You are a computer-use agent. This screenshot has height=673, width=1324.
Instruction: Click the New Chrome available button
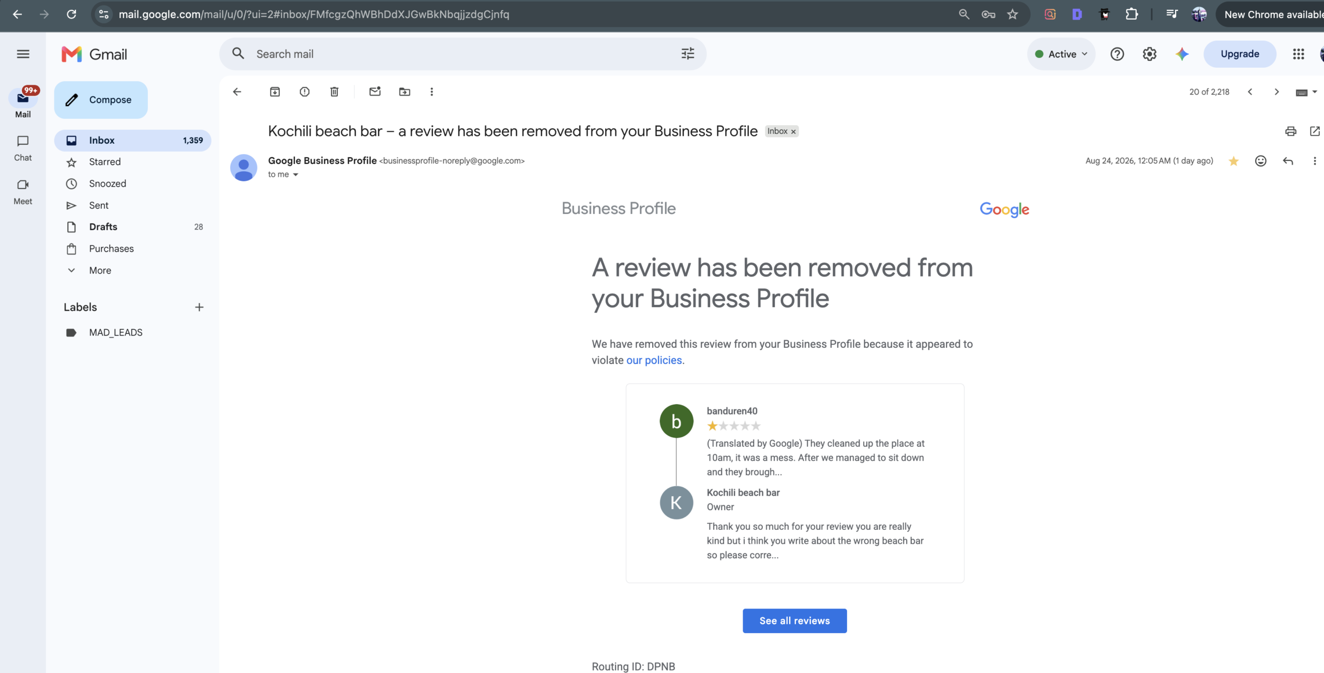coord(1272,14)
